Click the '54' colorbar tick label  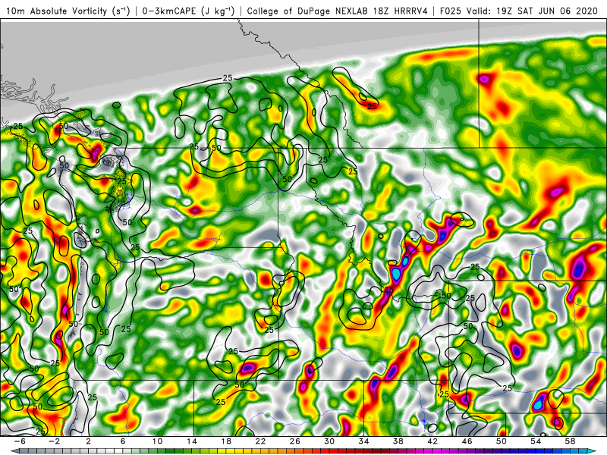pos(536,441)
